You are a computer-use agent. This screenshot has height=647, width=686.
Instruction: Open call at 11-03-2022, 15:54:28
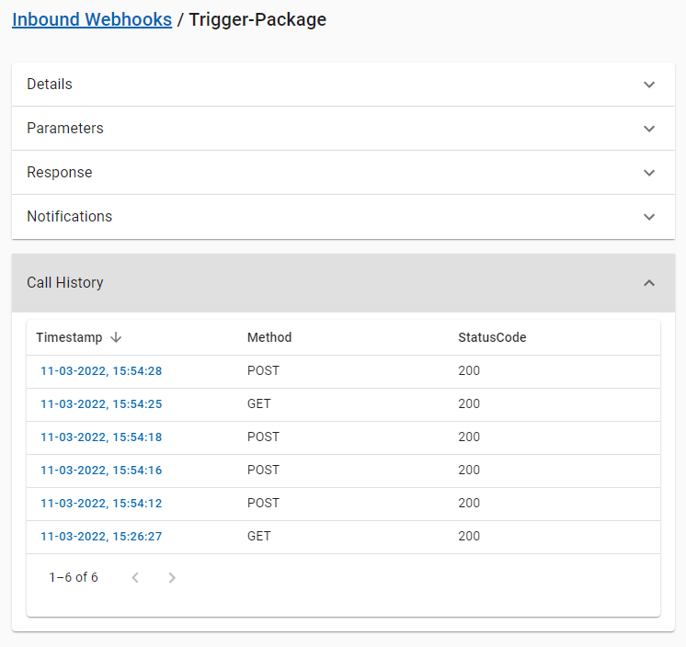click(101, 371)
